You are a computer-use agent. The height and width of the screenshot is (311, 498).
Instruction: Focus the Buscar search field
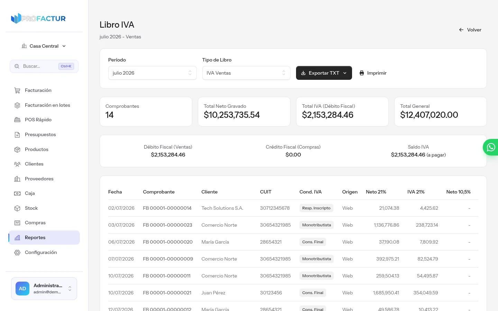[44, 66]
